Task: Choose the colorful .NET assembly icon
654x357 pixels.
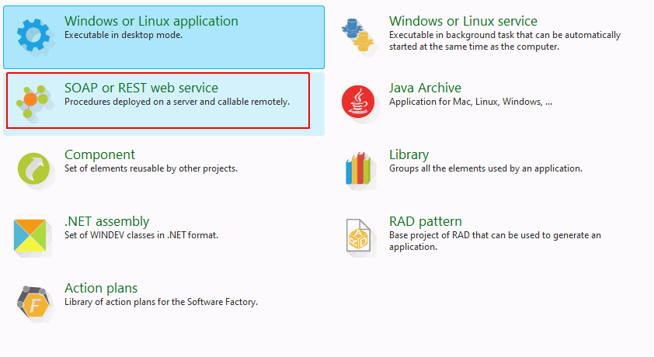Action: coord(30,235)
